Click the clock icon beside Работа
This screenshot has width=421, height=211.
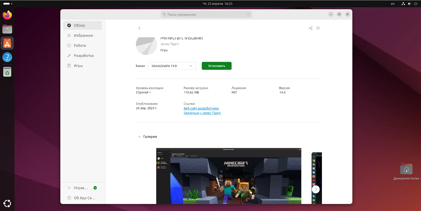pyautogui.click(x=69, y=46)
